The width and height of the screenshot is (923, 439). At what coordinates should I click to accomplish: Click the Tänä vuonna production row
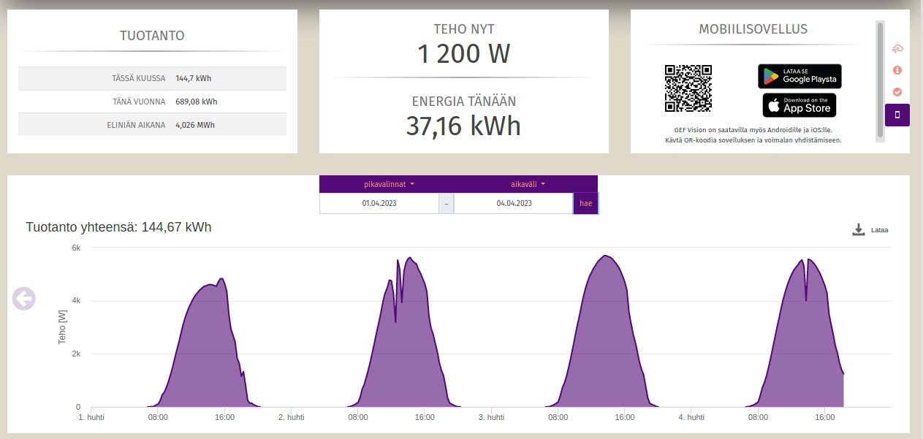click(152, 102)
